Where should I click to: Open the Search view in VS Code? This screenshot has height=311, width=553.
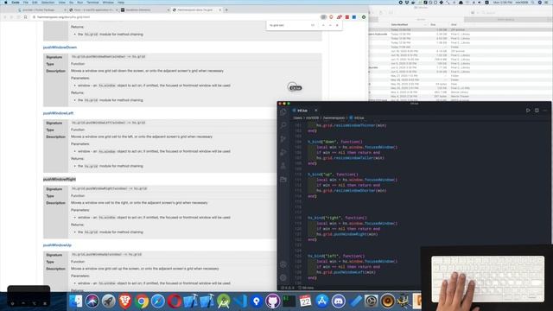283,125
